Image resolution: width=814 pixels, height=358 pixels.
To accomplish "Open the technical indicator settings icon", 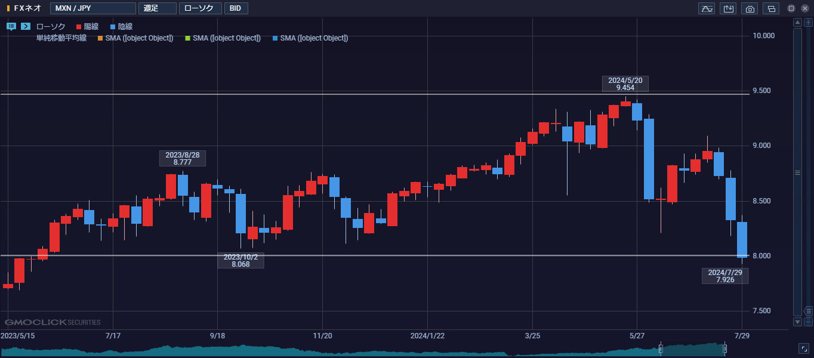I will (x=707, y=8).
